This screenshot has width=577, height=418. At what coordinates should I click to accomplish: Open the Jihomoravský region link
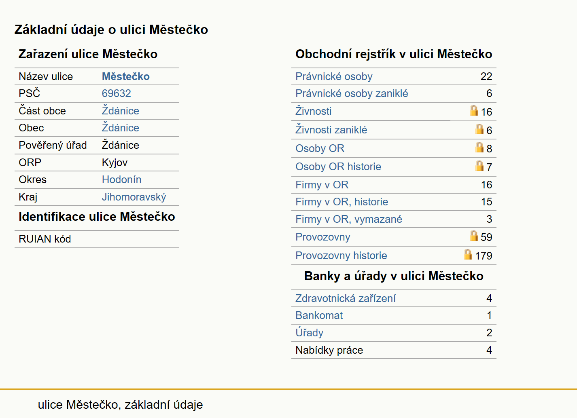134,197
